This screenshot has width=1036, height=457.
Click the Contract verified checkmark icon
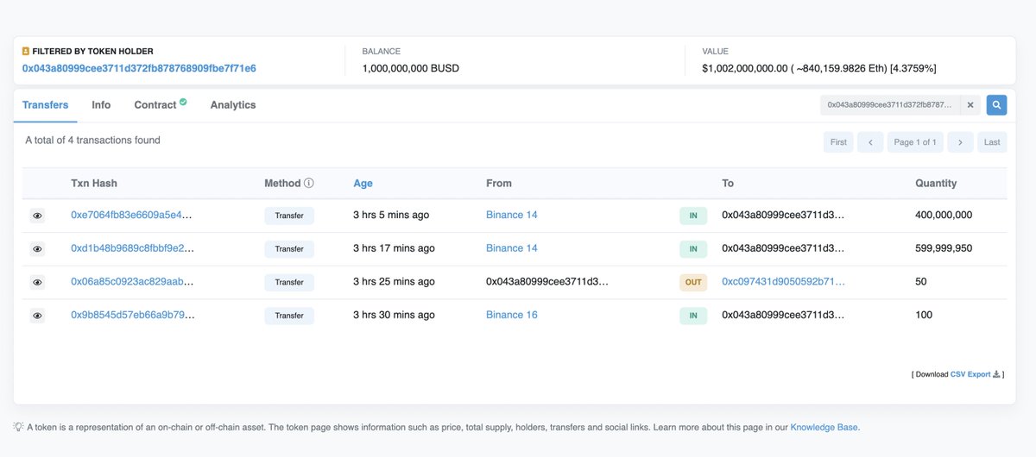183,103
